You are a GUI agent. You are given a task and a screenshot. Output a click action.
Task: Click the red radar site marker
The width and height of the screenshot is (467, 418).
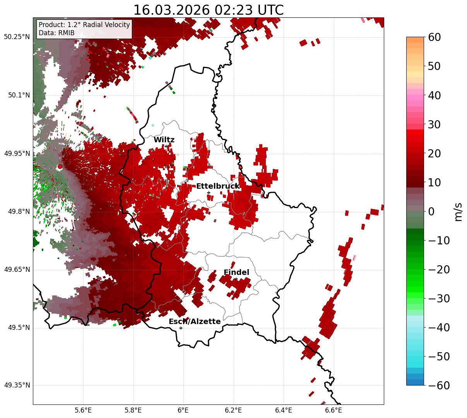coord(60,167)
